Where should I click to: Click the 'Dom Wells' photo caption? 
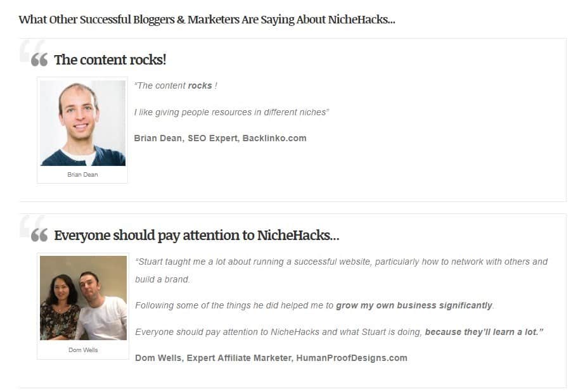[83, 350]
